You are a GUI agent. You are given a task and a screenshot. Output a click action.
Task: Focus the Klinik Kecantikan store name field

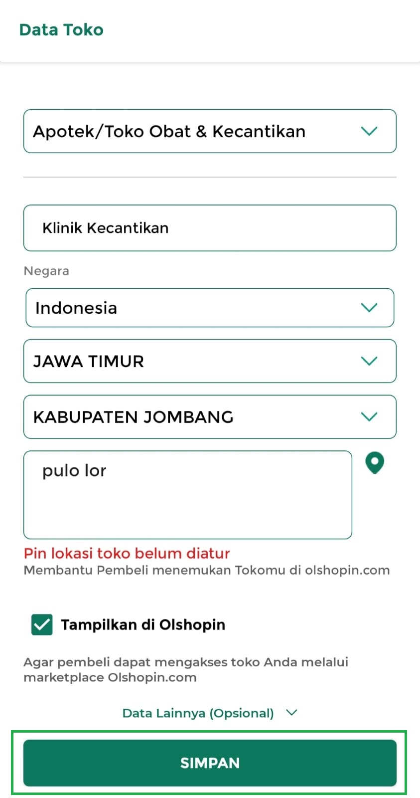pos(210,228)
